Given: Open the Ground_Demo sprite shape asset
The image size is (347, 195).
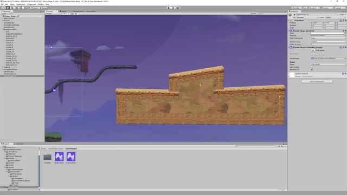Looking at the screenshot, I should [x=71, y=158].
